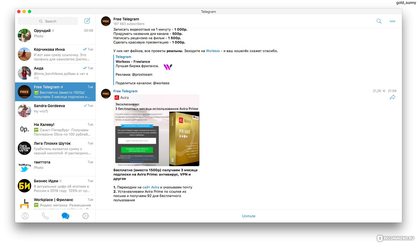Click Free Telegram avatar in the chat header
Viewport: 417px width, 244px height.
(x=106, y=21)
